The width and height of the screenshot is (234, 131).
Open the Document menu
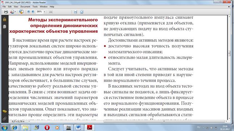pyautogui.click(x=25, y=7)
